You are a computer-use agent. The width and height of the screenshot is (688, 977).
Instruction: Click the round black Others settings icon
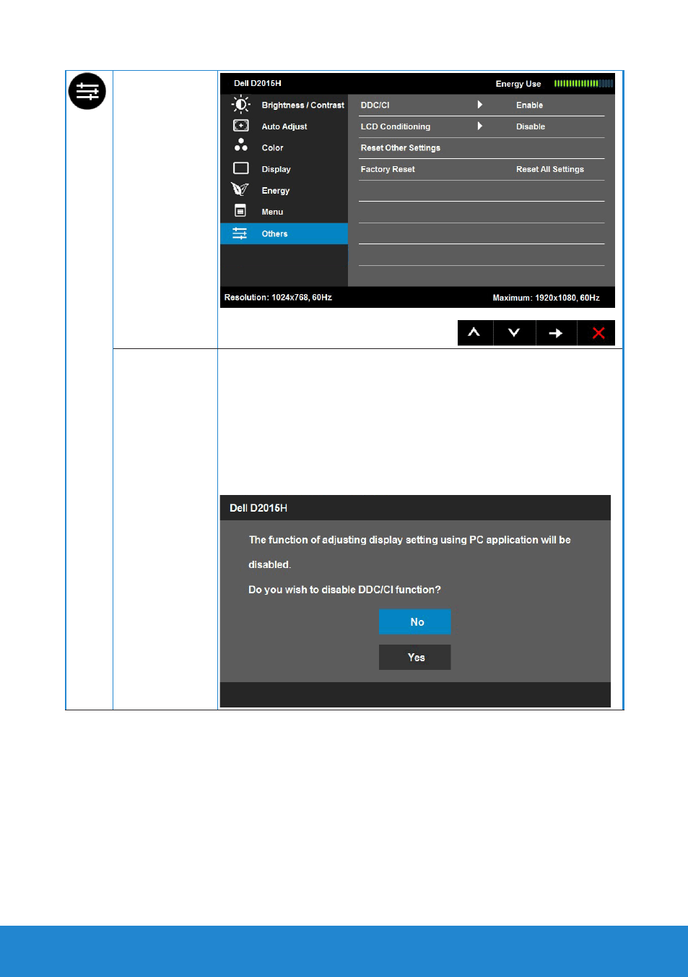[x=87, y=91]
